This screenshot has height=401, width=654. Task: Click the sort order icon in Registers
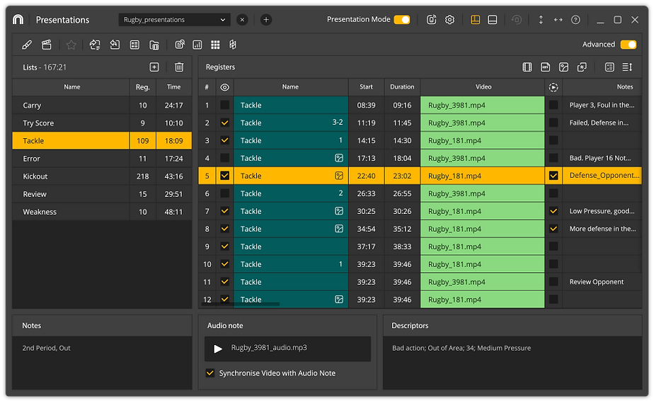627,67
